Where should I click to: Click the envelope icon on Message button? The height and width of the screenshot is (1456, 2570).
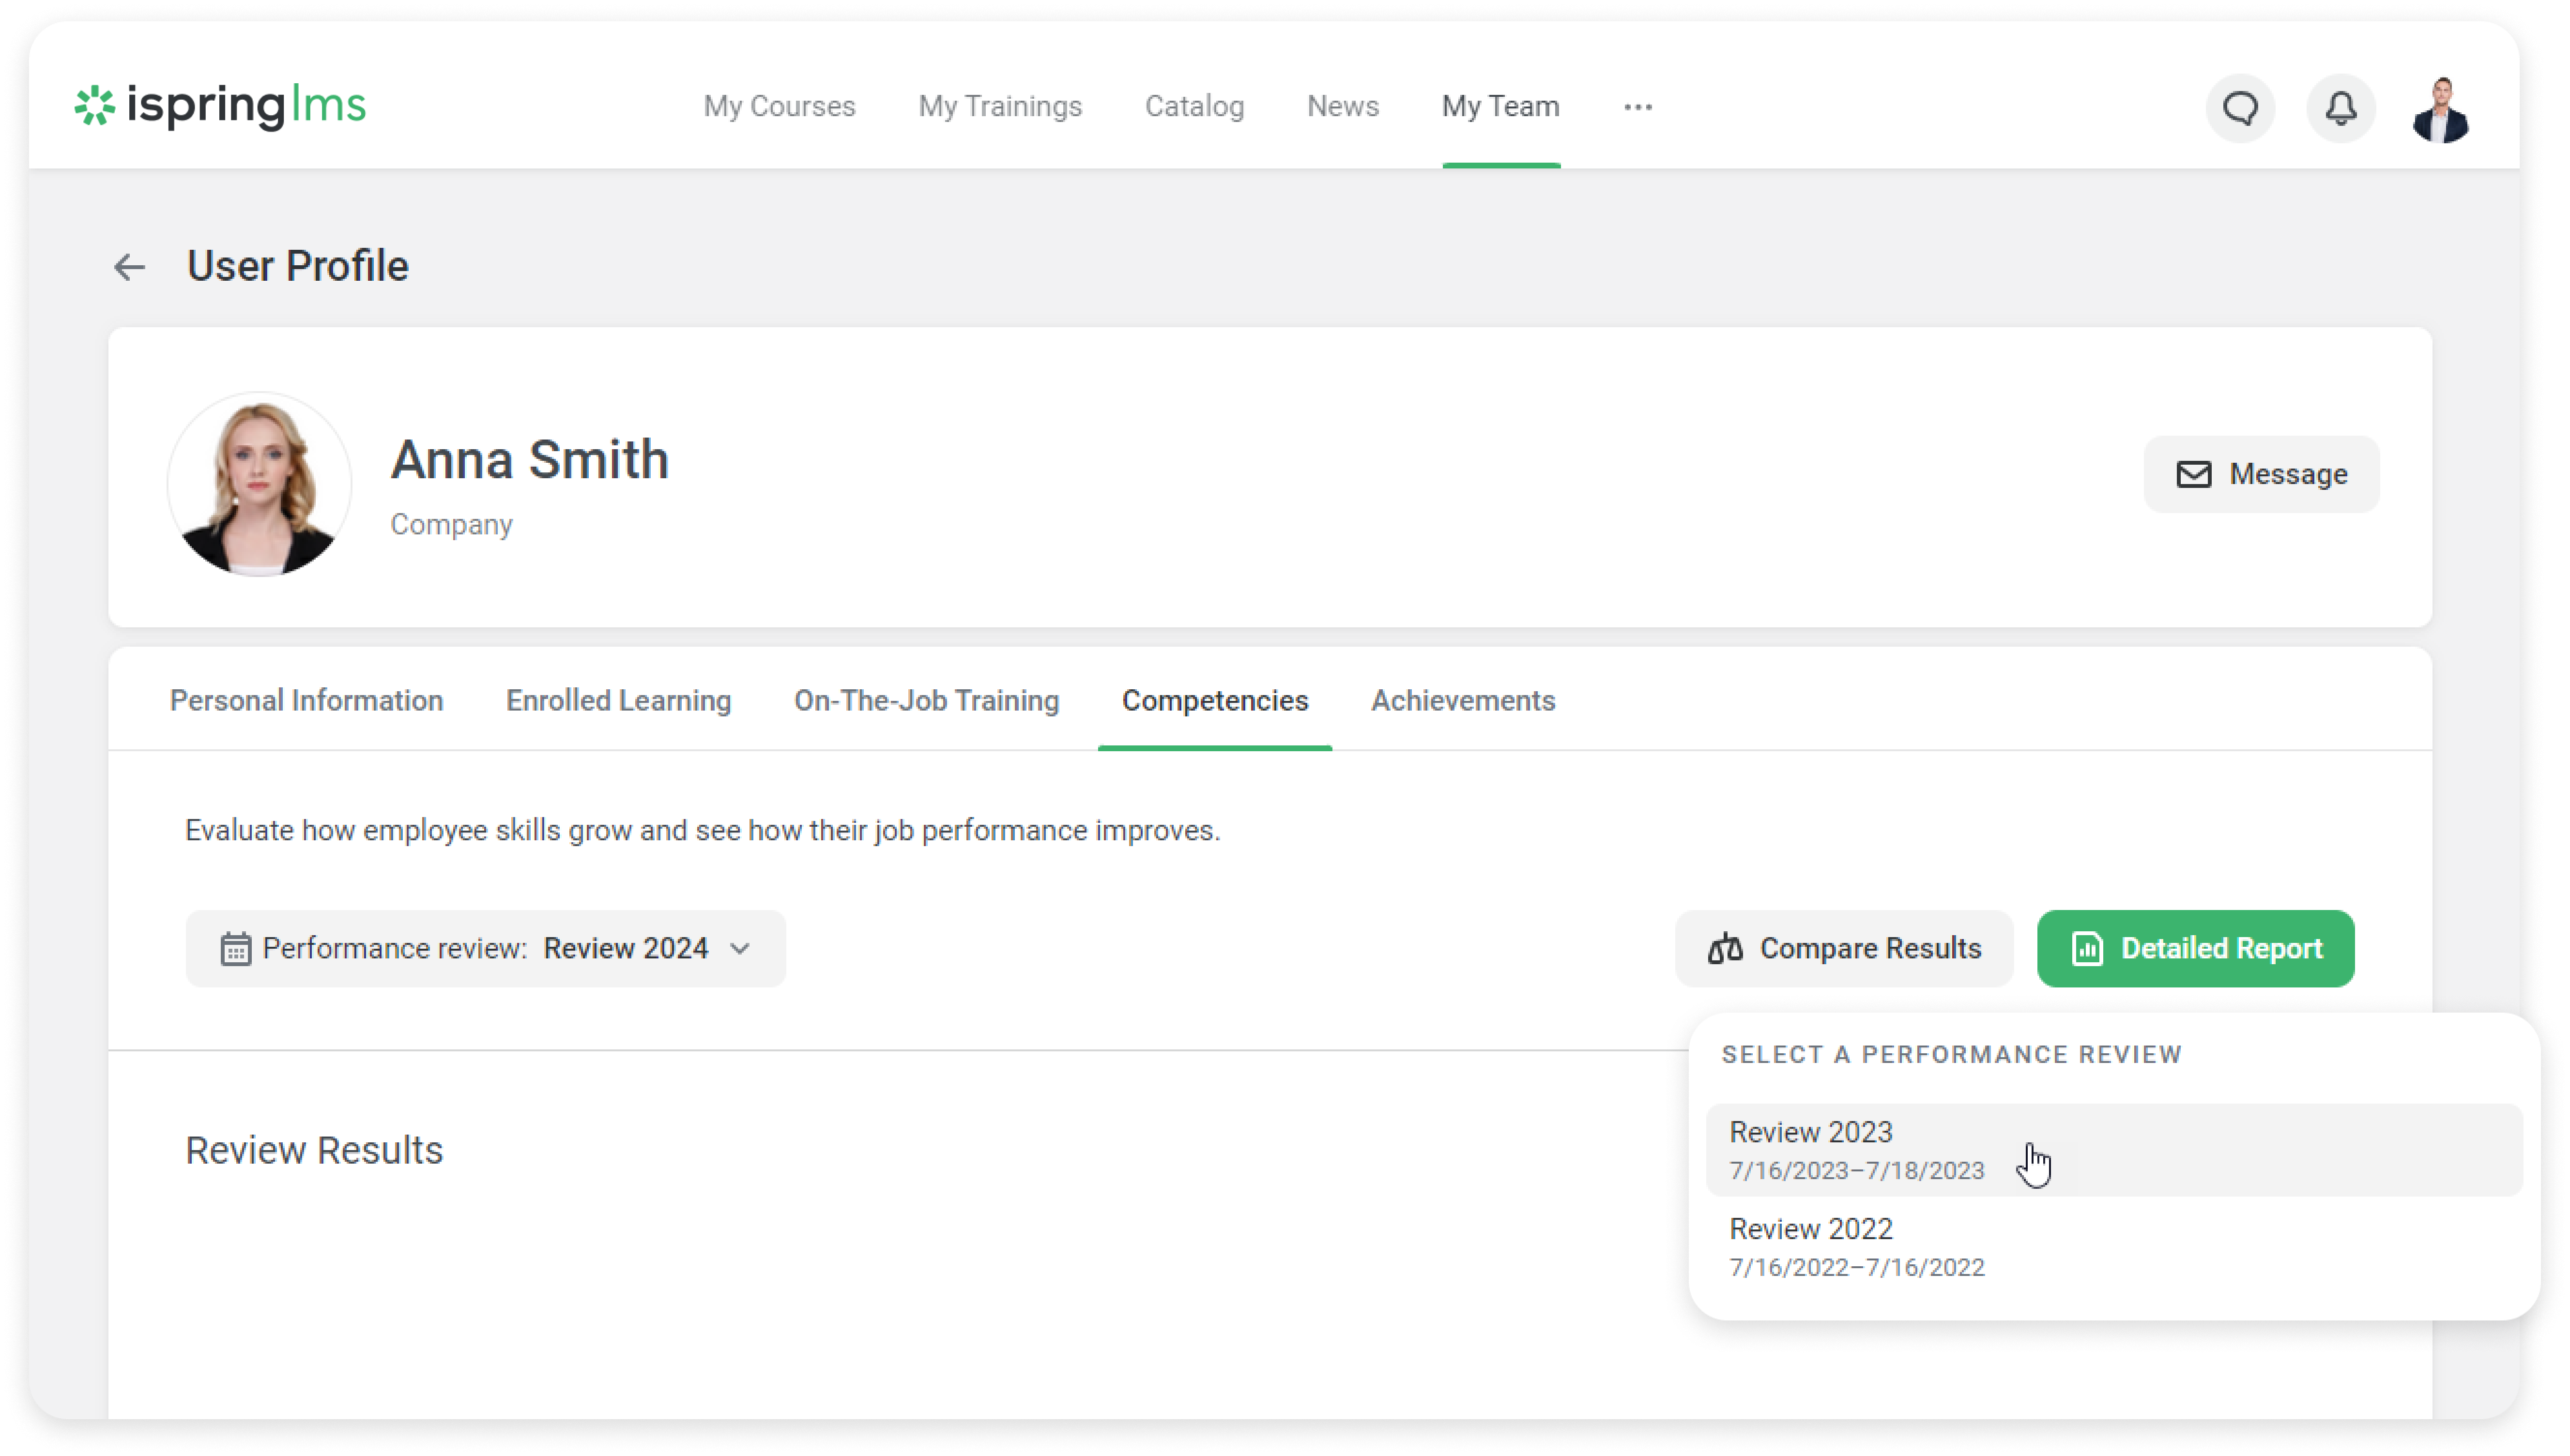(2193, 474)
